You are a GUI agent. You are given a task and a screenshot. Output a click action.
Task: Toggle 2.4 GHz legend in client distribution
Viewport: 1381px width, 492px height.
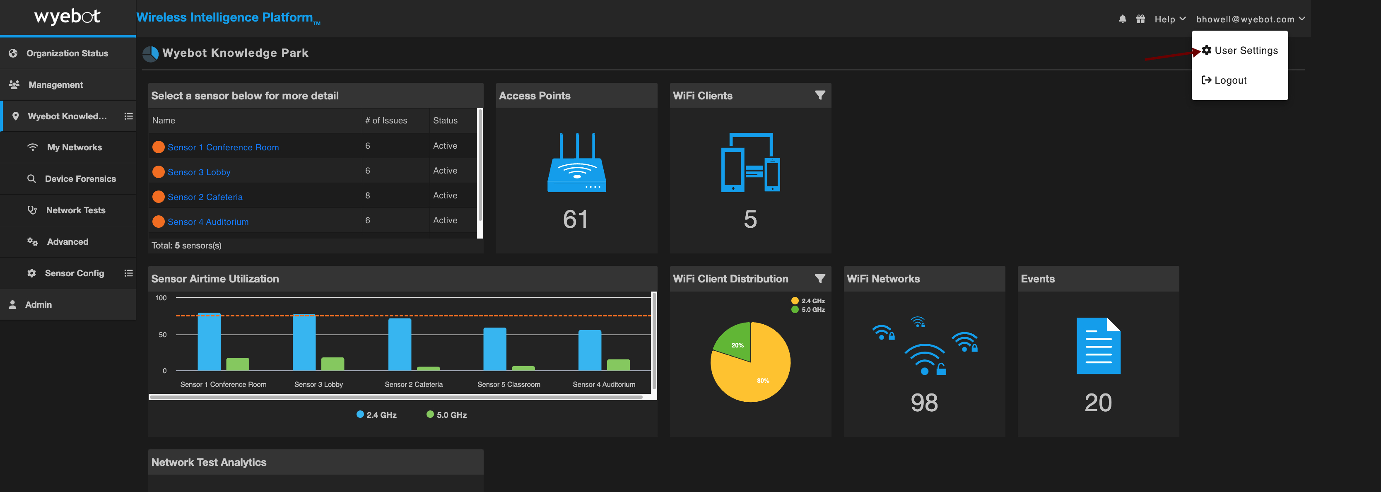point(808,301)
